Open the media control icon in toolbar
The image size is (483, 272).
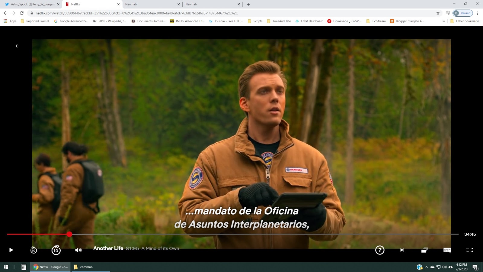point(448,13)
